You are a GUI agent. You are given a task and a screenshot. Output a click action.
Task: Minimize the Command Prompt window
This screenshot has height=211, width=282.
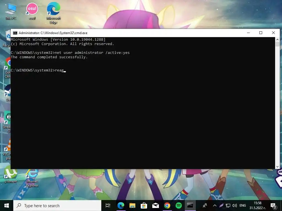[x=248, y=33]
